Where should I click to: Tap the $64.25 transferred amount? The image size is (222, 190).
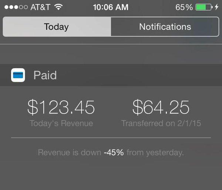click(161, 107)
